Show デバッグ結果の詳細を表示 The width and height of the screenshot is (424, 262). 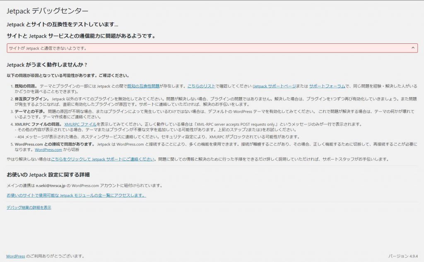point(29,207)
